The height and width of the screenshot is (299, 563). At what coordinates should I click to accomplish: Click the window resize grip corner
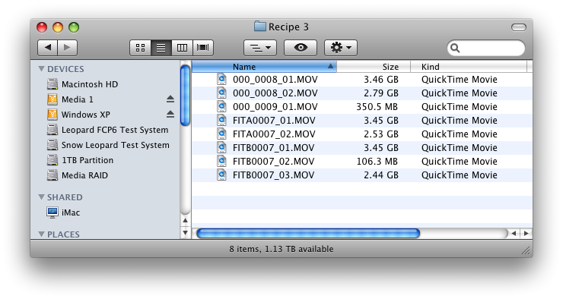pyautogui.click(x=526, y=251)
